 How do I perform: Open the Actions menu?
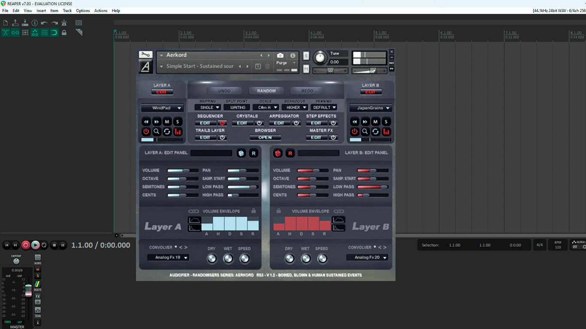pos(101,11)
